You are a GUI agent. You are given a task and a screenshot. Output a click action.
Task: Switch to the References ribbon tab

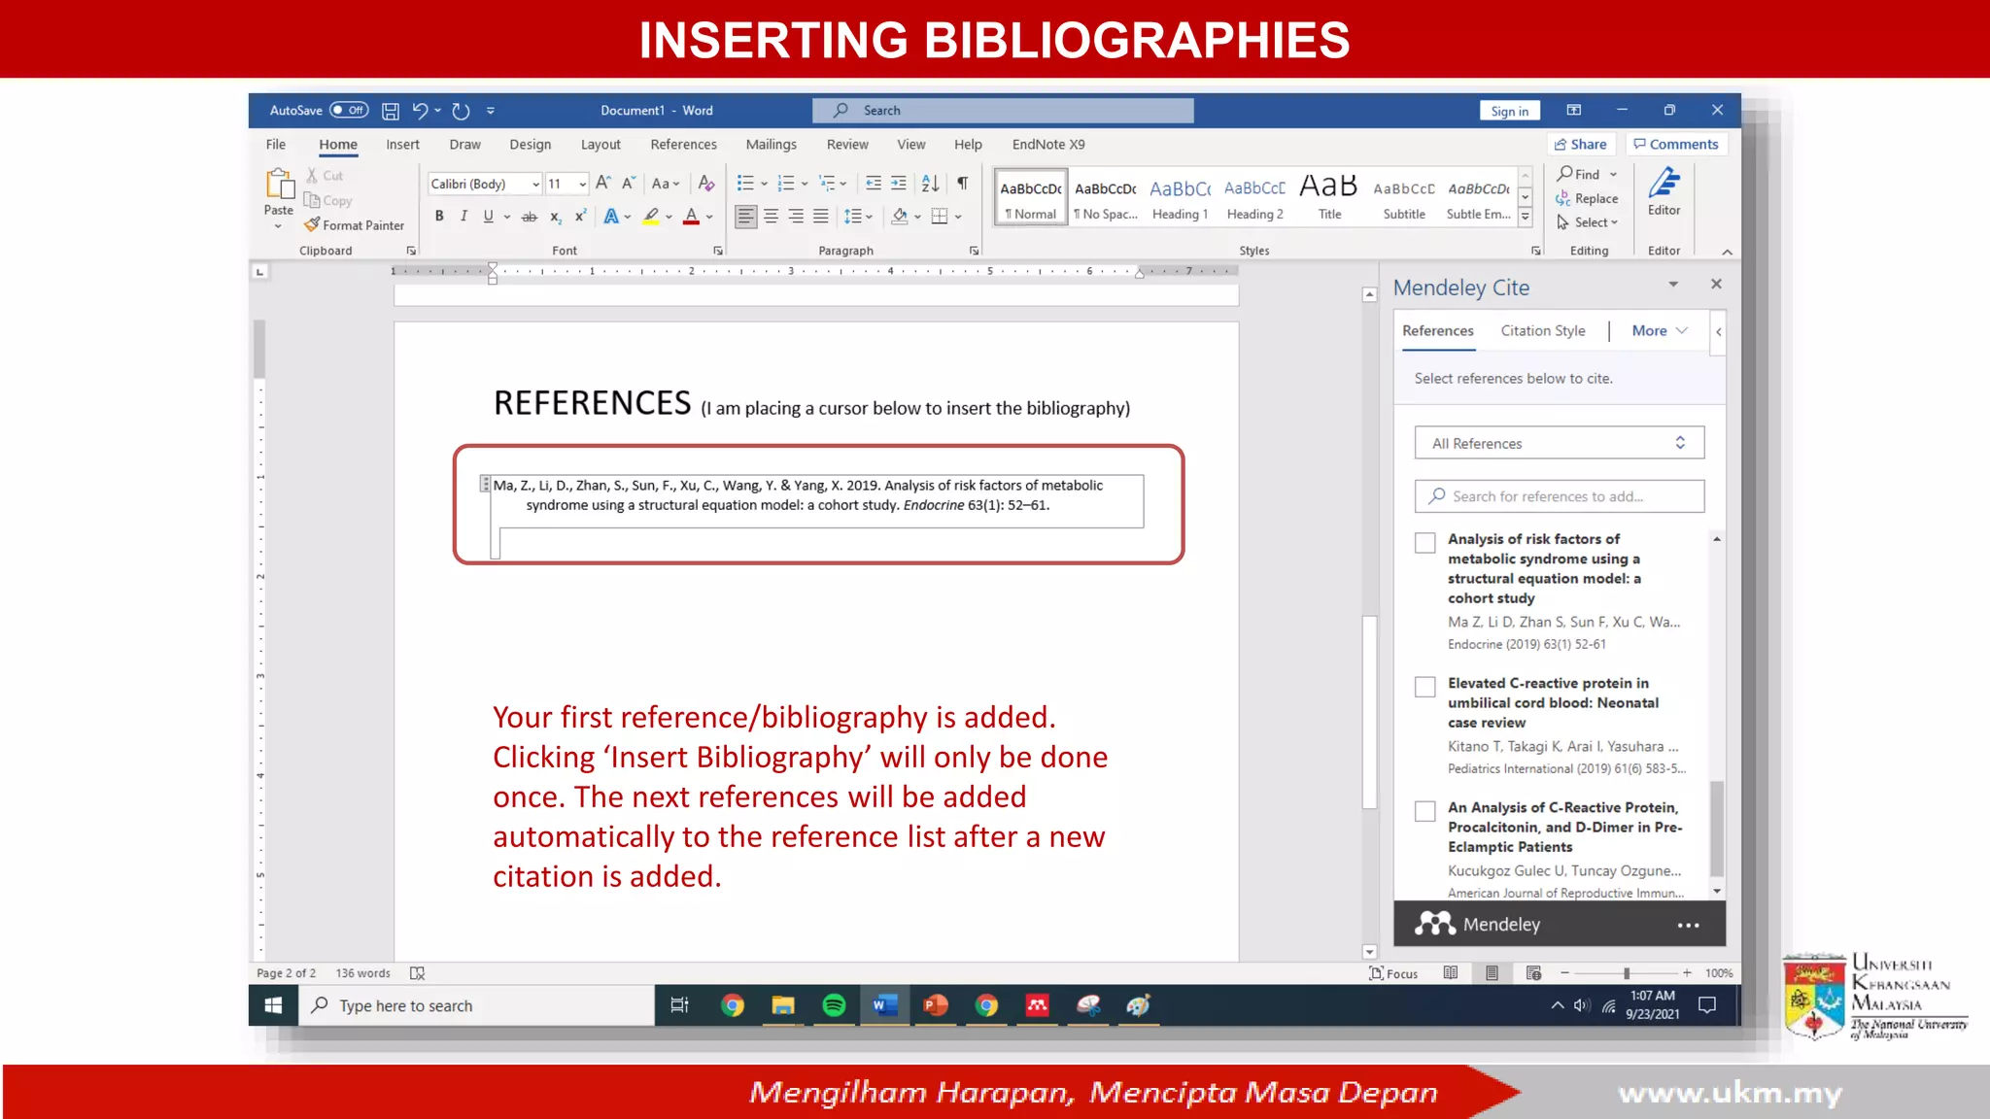click(x=683, y=144)
